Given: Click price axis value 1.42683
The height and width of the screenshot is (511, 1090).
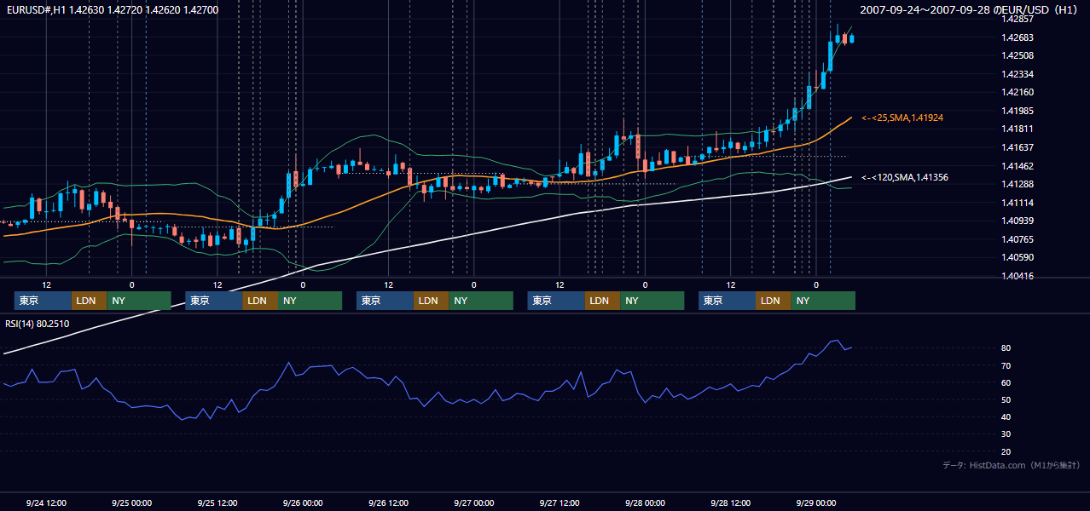Looking at the screenshot, I should pyautogui.click(x=1017, y=37).
